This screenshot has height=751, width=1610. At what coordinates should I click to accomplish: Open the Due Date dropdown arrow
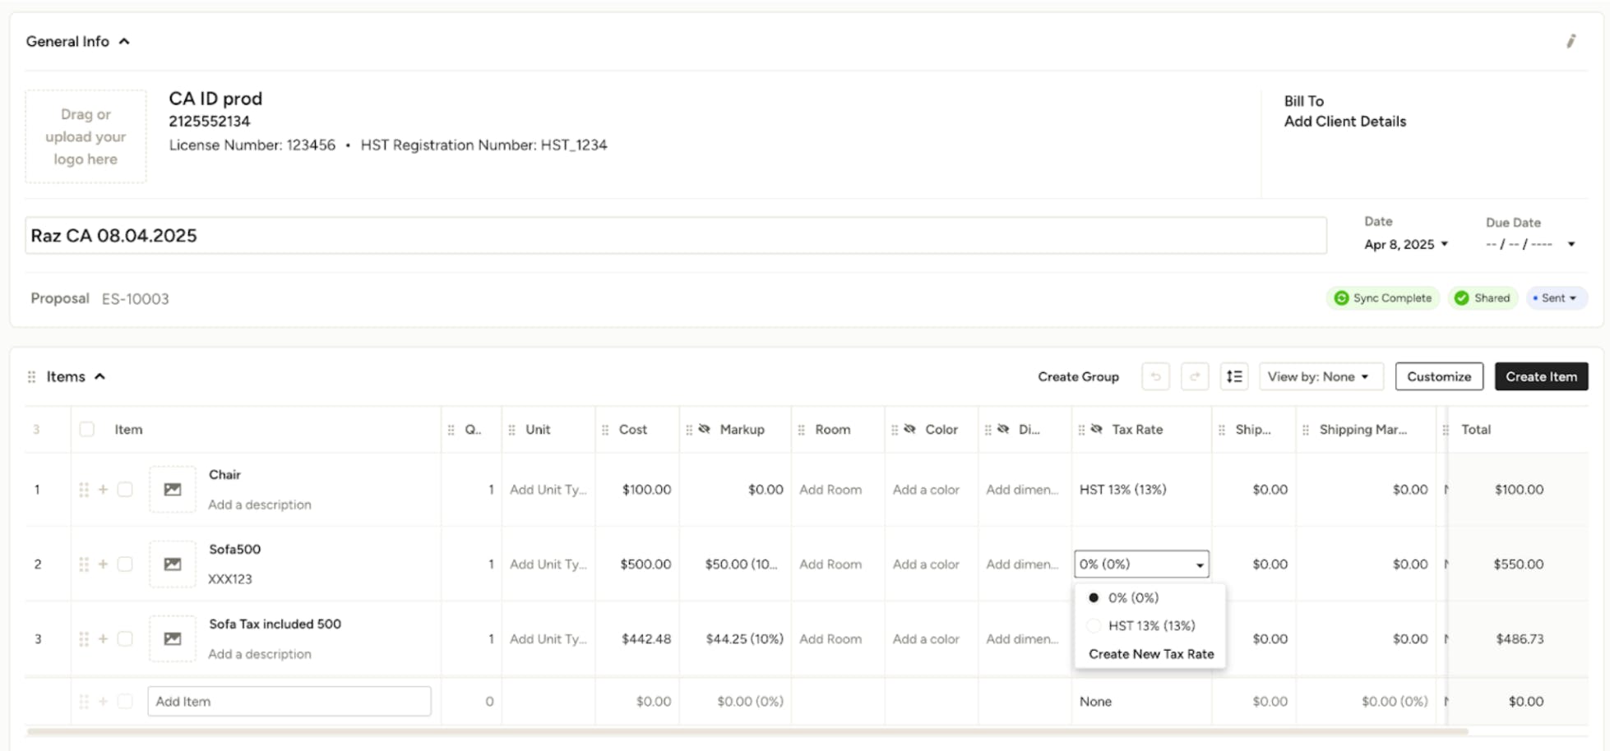click(x=1571, y=244)
